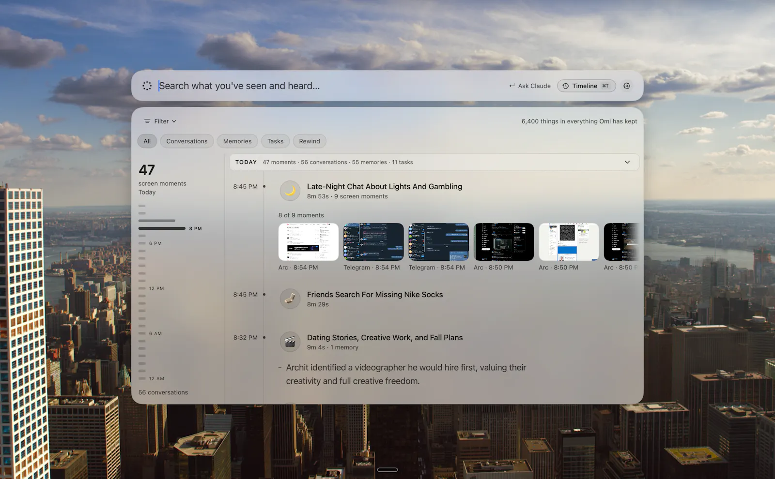
Task: Toggle the Rewind filter chip
Action: coord(310,141)
